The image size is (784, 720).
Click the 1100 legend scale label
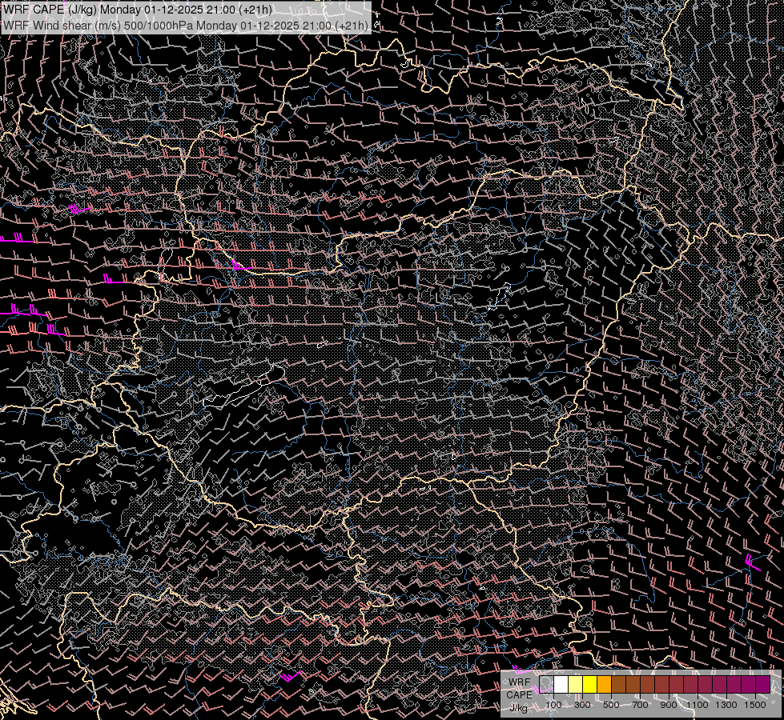[x=698, y=705]
